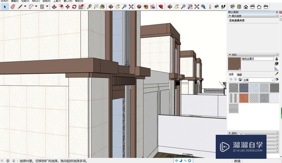Select the Look Around eye tool
This screenshot has height=163, width=282.
click(217, 7)
